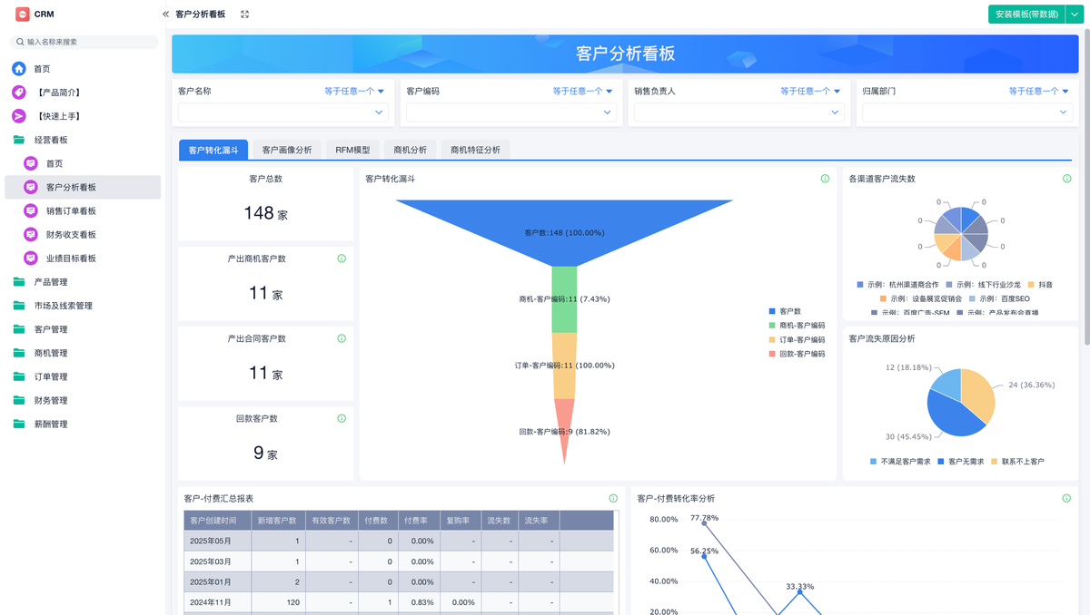Click the 客户分析看板 dashboard icon
This screenshot has width=1090, height=615.
(31, 187)
